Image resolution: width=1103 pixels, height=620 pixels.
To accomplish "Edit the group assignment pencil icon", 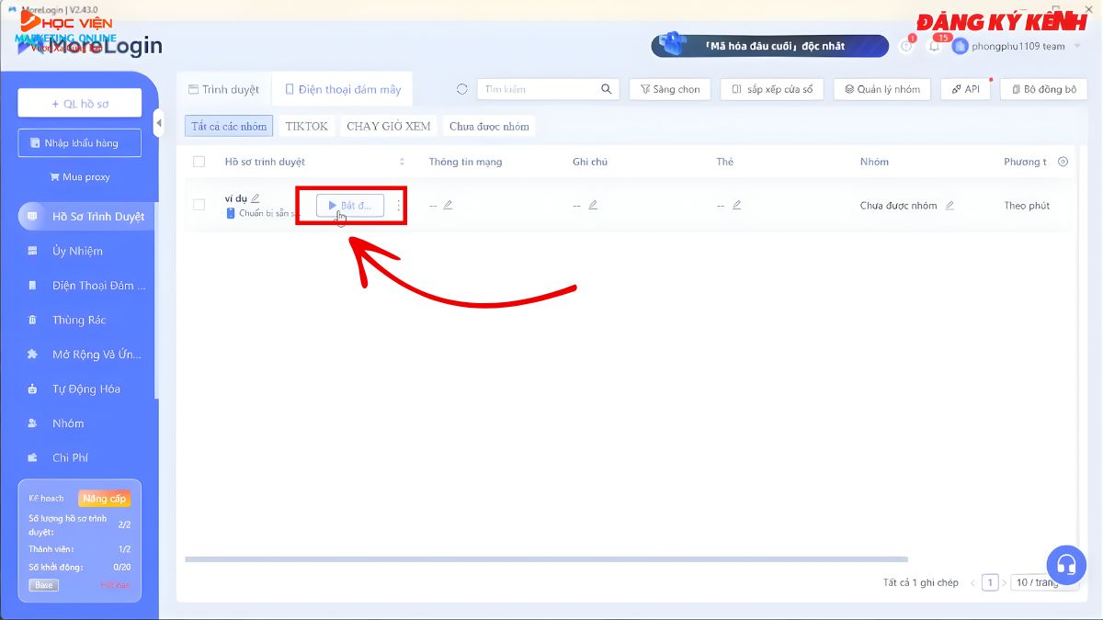I will point(949,205).
